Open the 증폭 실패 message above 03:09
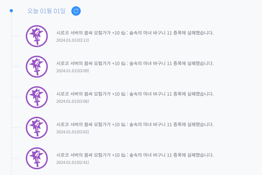Screen dimensions: 262x175 [x=135, y=63]
